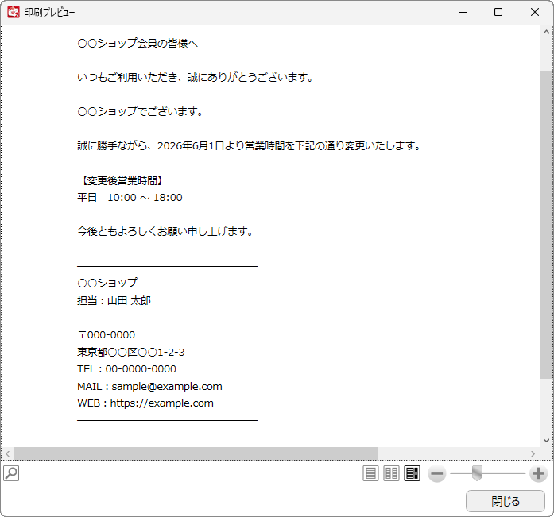Click the vertical scrollbar thumb
The height and width of the screenshot is (517, 554).
(x=546, y=226)
